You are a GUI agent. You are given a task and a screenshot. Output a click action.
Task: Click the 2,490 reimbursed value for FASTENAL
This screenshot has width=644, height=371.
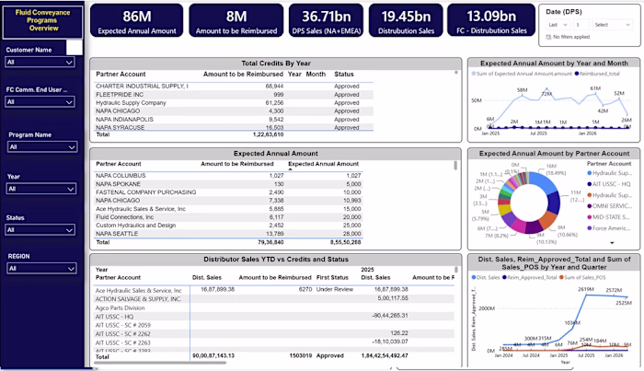coord(276,192)
